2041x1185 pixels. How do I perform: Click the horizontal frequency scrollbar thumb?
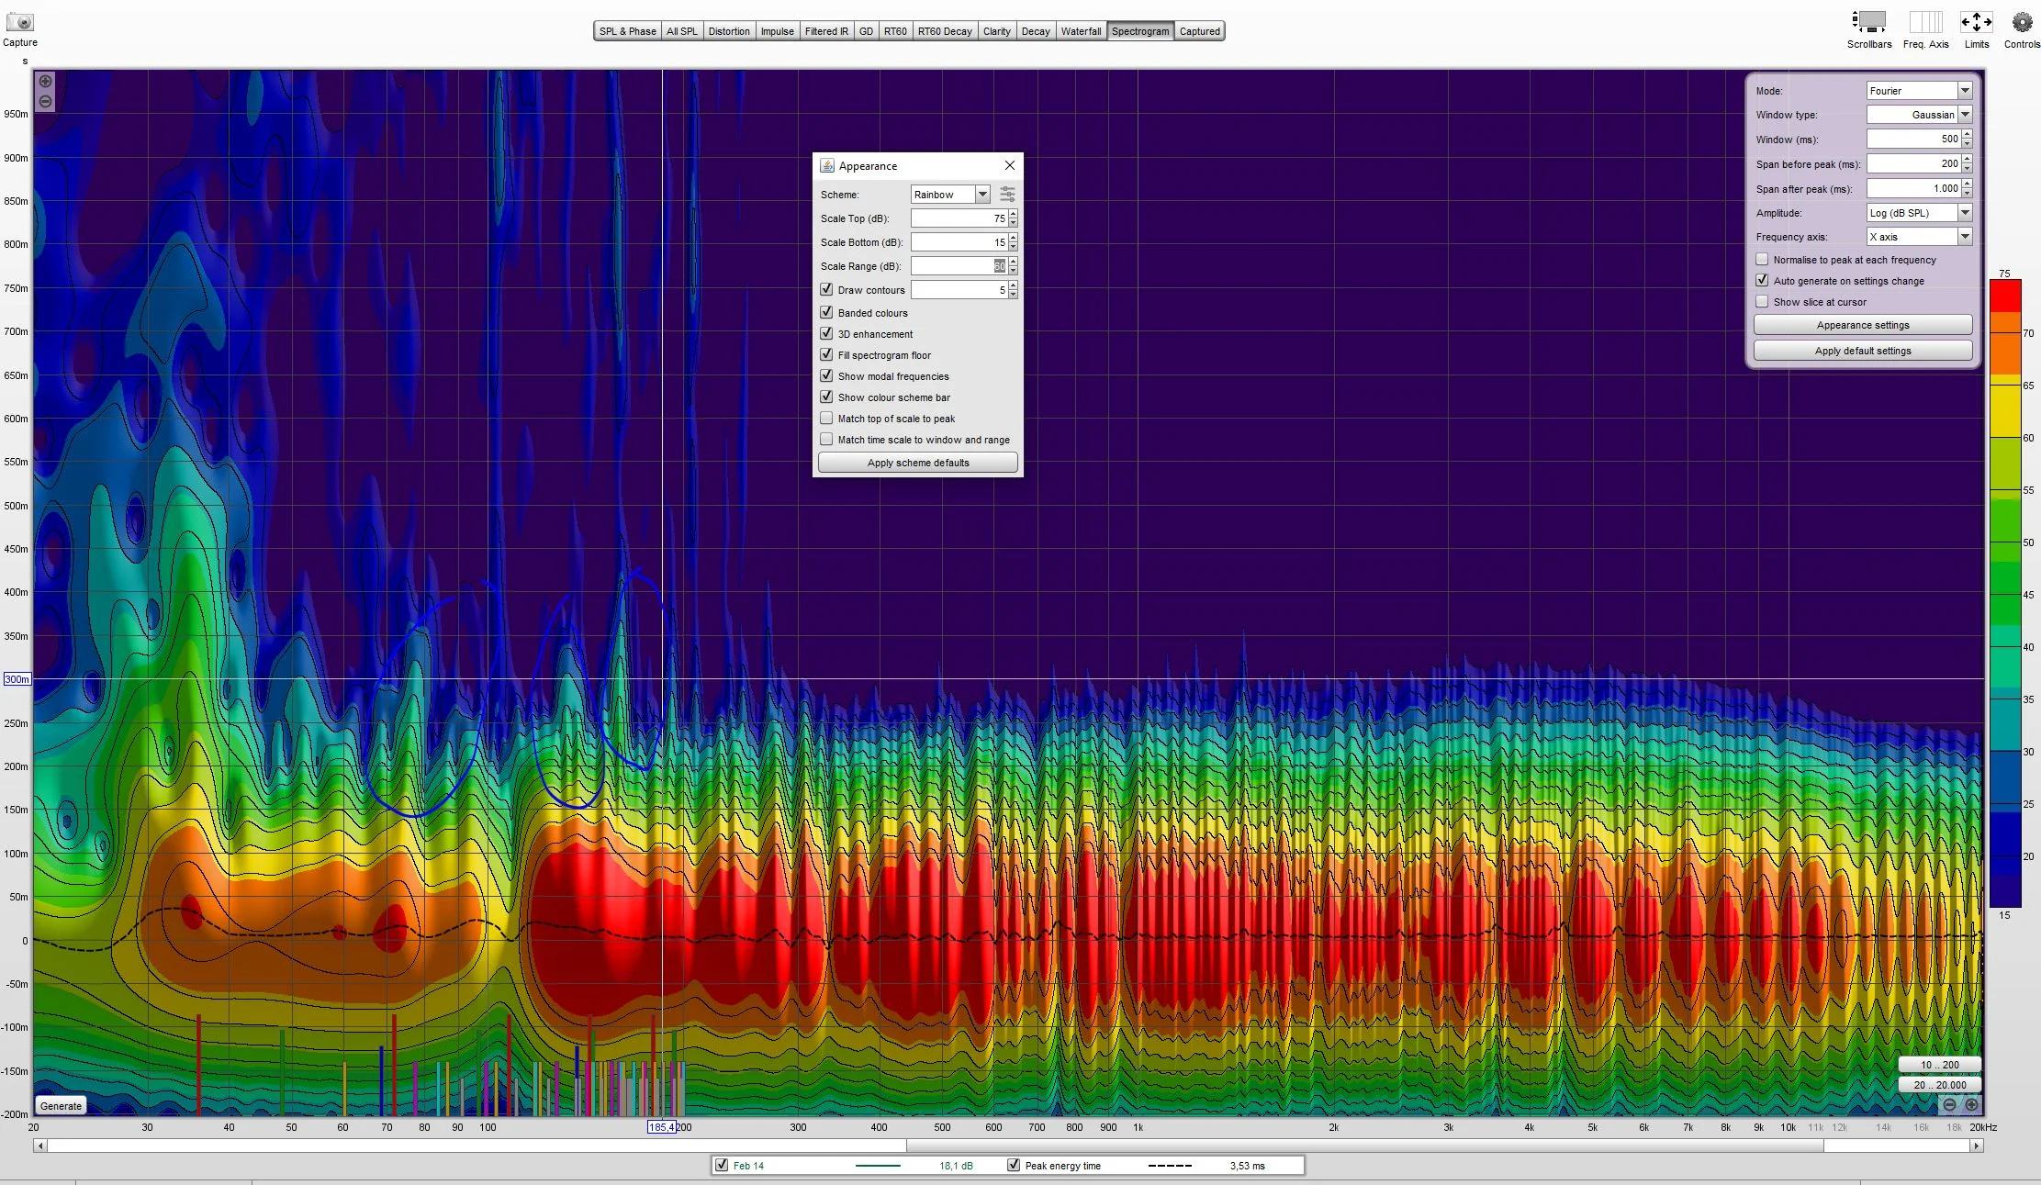coord(1364,1146)
